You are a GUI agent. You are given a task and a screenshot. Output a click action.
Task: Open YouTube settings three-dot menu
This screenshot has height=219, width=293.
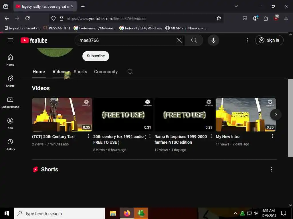pyautogui.click(x=247, y=40)
